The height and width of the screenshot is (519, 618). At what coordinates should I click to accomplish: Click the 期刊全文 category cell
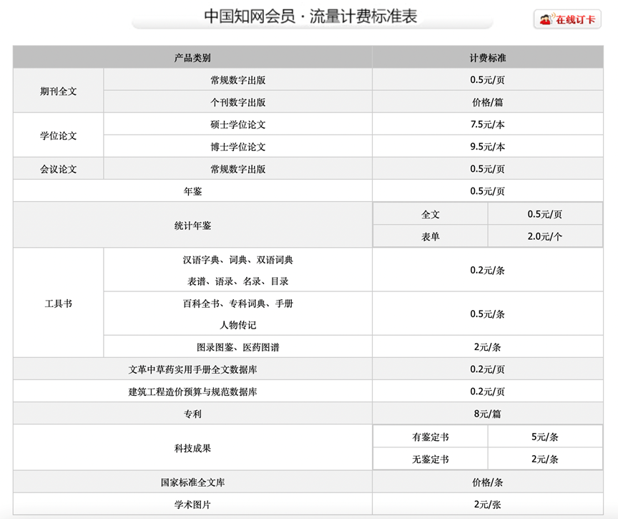[59, 92]
